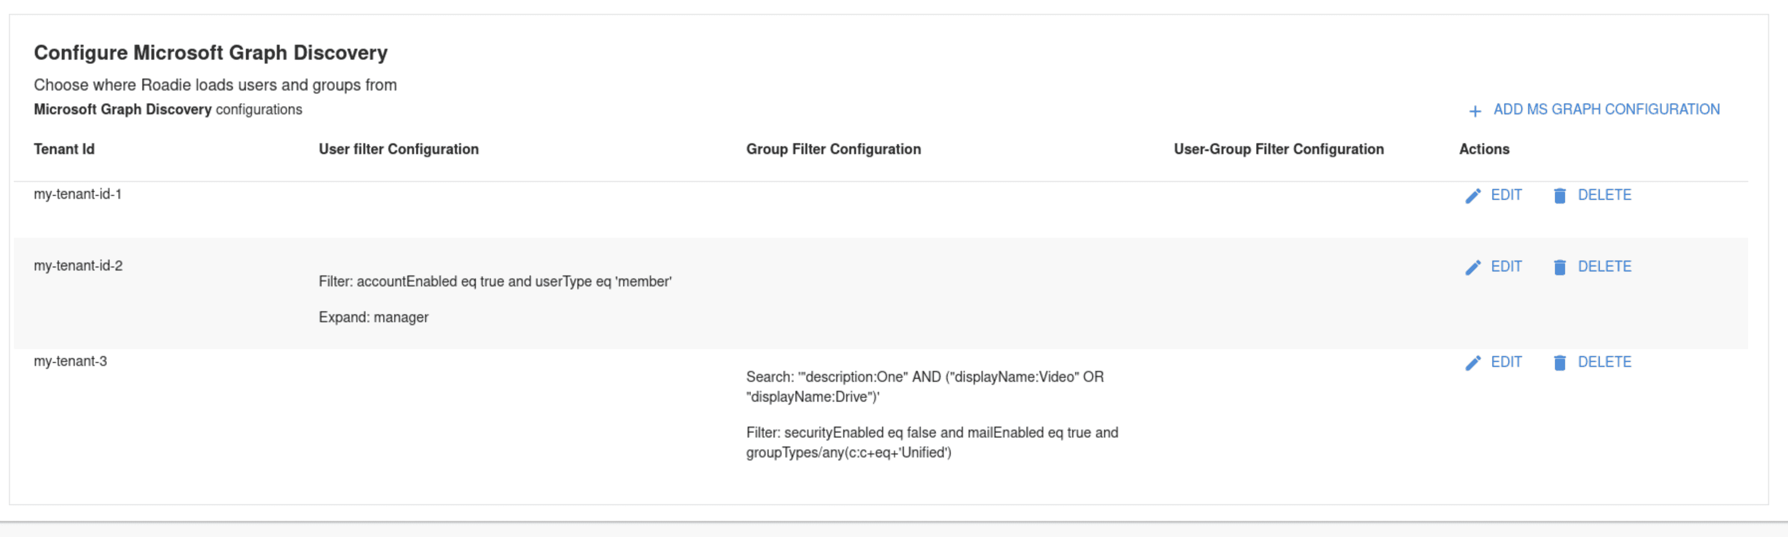Open EDIT for my-tenant-3

(1493, 362)
